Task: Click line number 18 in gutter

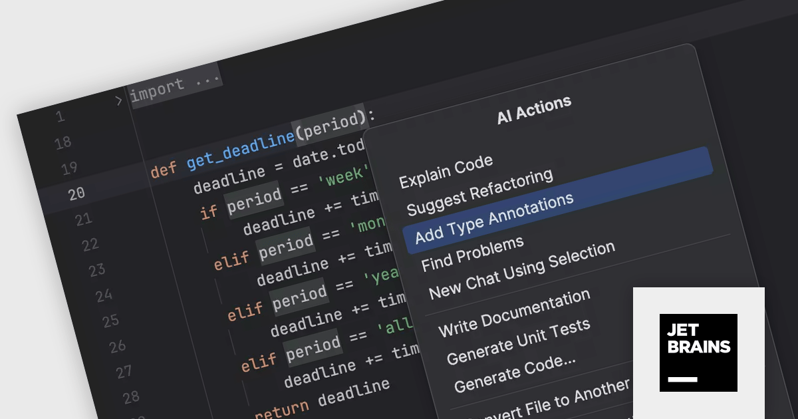Action: click(x=63, y=143)
